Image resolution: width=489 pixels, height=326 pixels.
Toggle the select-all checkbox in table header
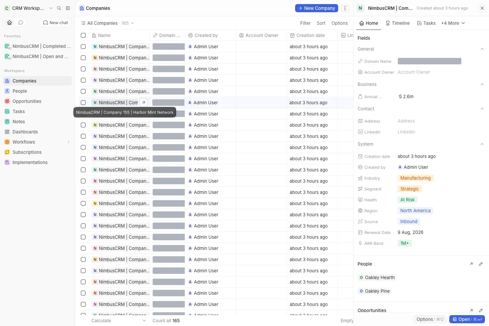click(83, 35)
